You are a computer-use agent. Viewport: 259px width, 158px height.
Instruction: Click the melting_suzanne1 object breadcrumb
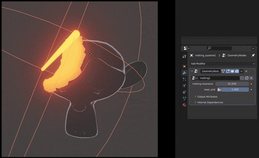[205, 55]
